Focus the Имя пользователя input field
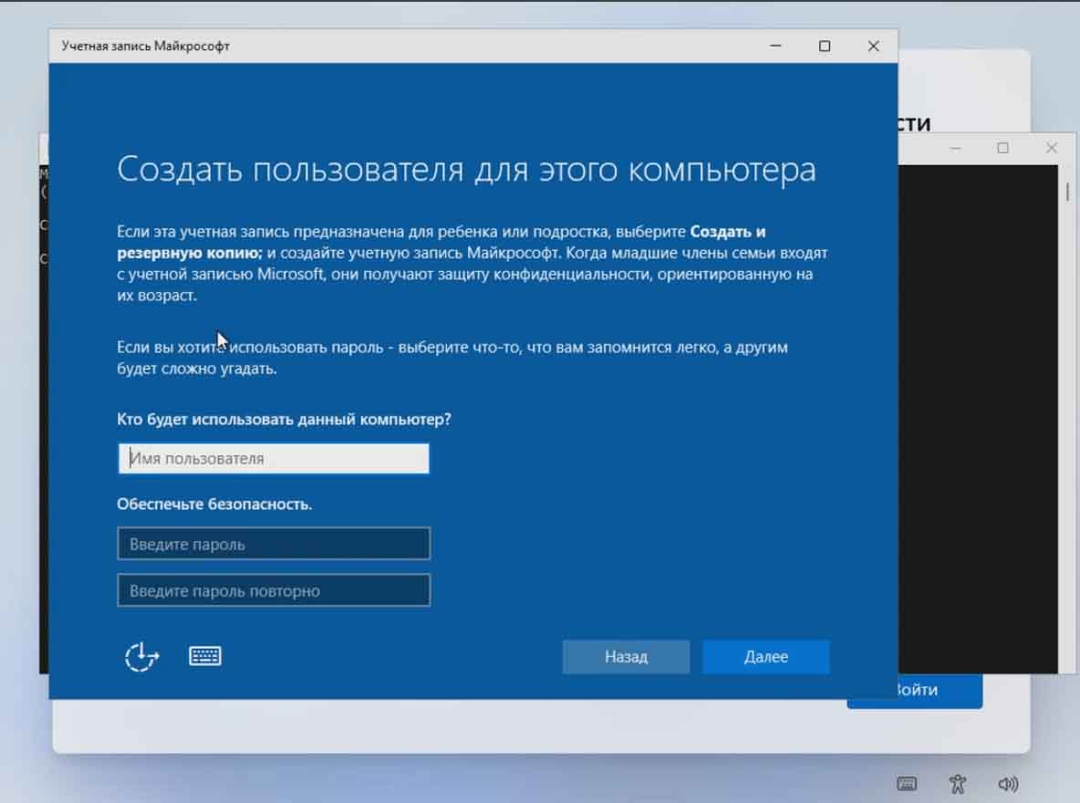This screenshot has height=803, width=1080. [274, 458]
